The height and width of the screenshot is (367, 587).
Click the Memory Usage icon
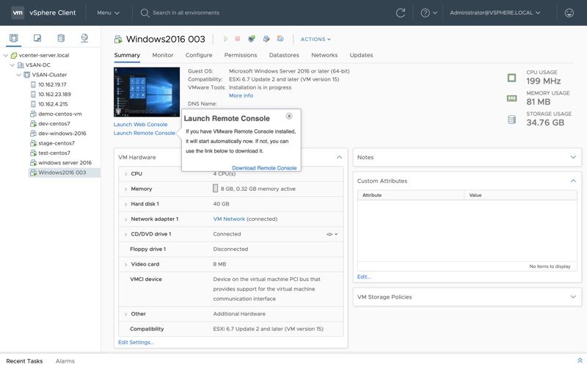tap(511, 98)
